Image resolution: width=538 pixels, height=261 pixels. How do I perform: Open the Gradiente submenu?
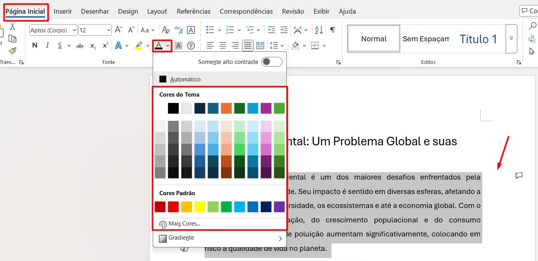(220, 238)
